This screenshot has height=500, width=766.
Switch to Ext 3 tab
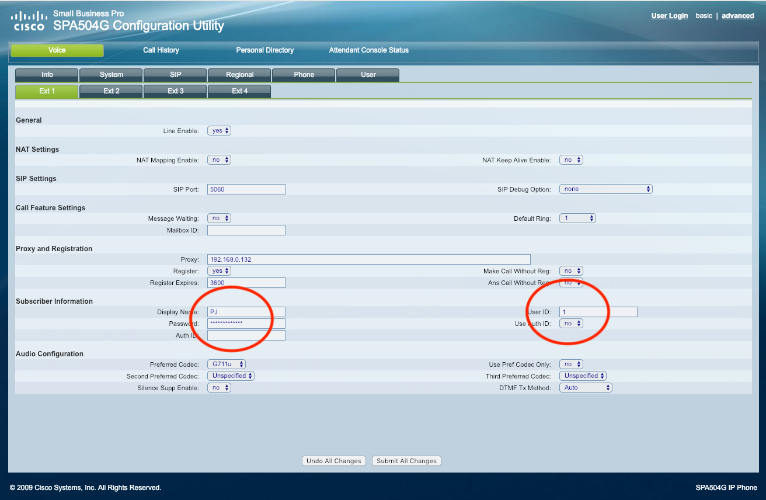(175, 91)
